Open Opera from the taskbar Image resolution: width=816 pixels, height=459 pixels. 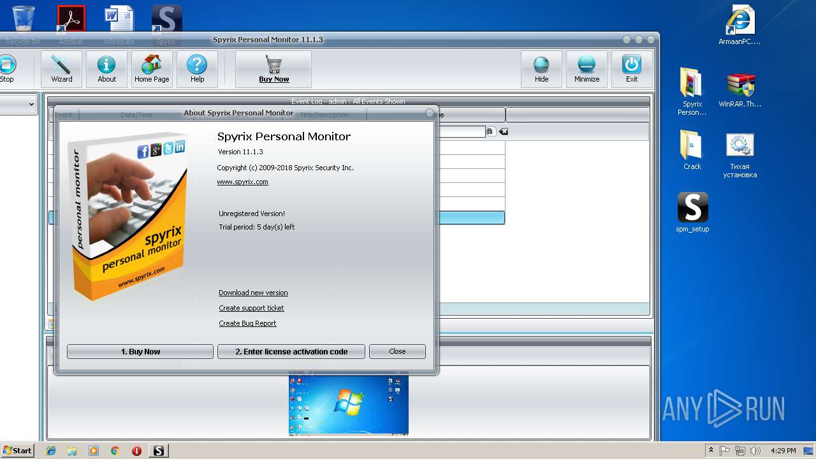click(136, 451)
